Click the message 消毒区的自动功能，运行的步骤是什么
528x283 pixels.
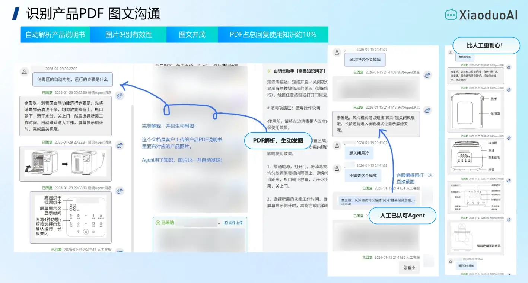[x=73, y=79]
